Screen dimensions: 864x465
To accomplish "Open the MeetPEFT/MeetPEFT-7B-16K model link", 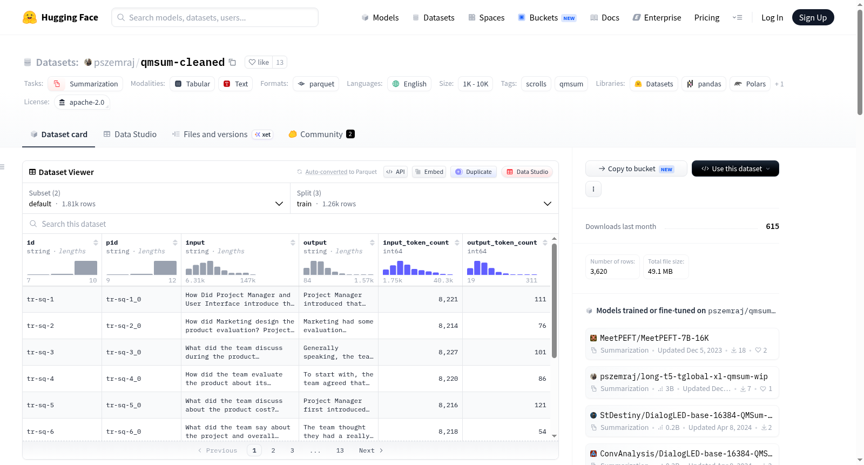I will pyautogui.click(x=654, y=338).
